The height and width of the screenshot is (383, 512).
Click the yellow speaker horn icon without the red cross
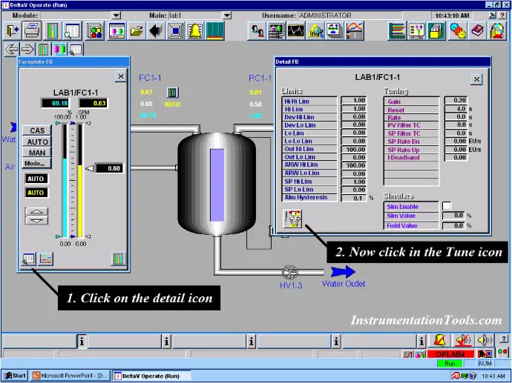click(x=485, y=341)
